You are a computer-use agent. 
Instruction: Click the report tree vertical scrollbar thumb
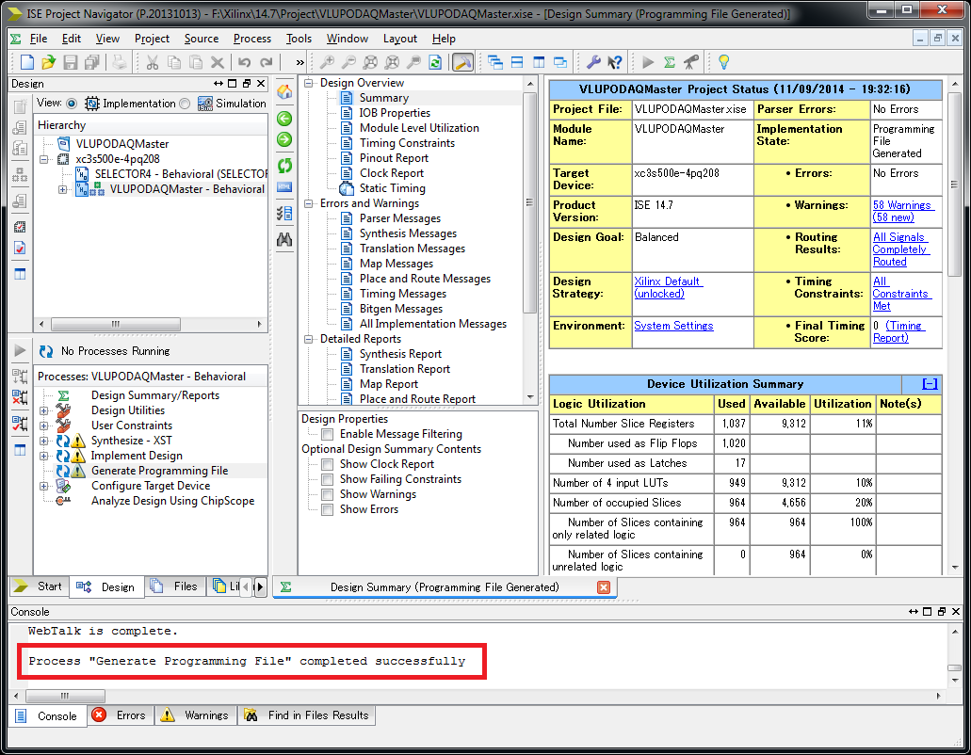pyautogui.click(x=529, y=203)
